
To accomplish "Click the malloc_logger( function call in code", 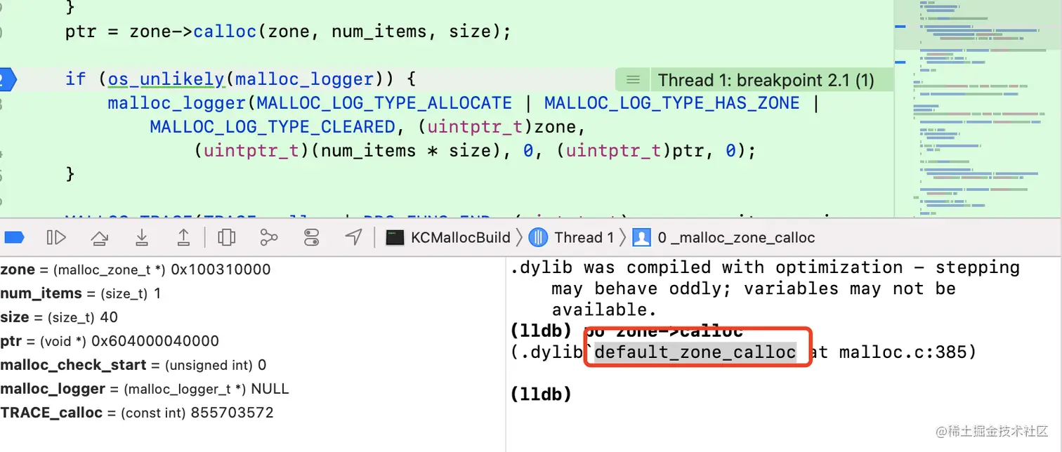I will [x=181, y=103].
